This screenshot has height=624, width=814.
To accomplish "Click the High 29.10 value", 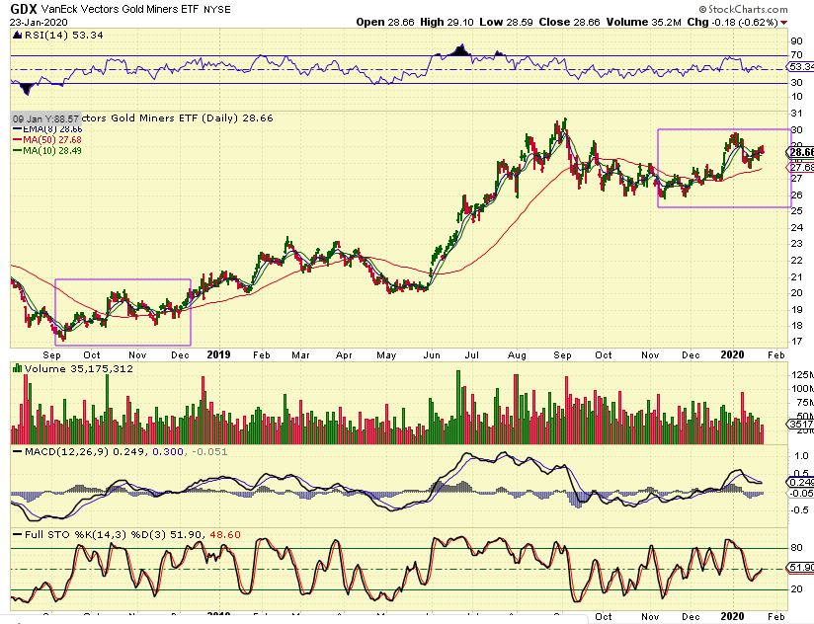I will pyautogui.click(x=447, y=23).
